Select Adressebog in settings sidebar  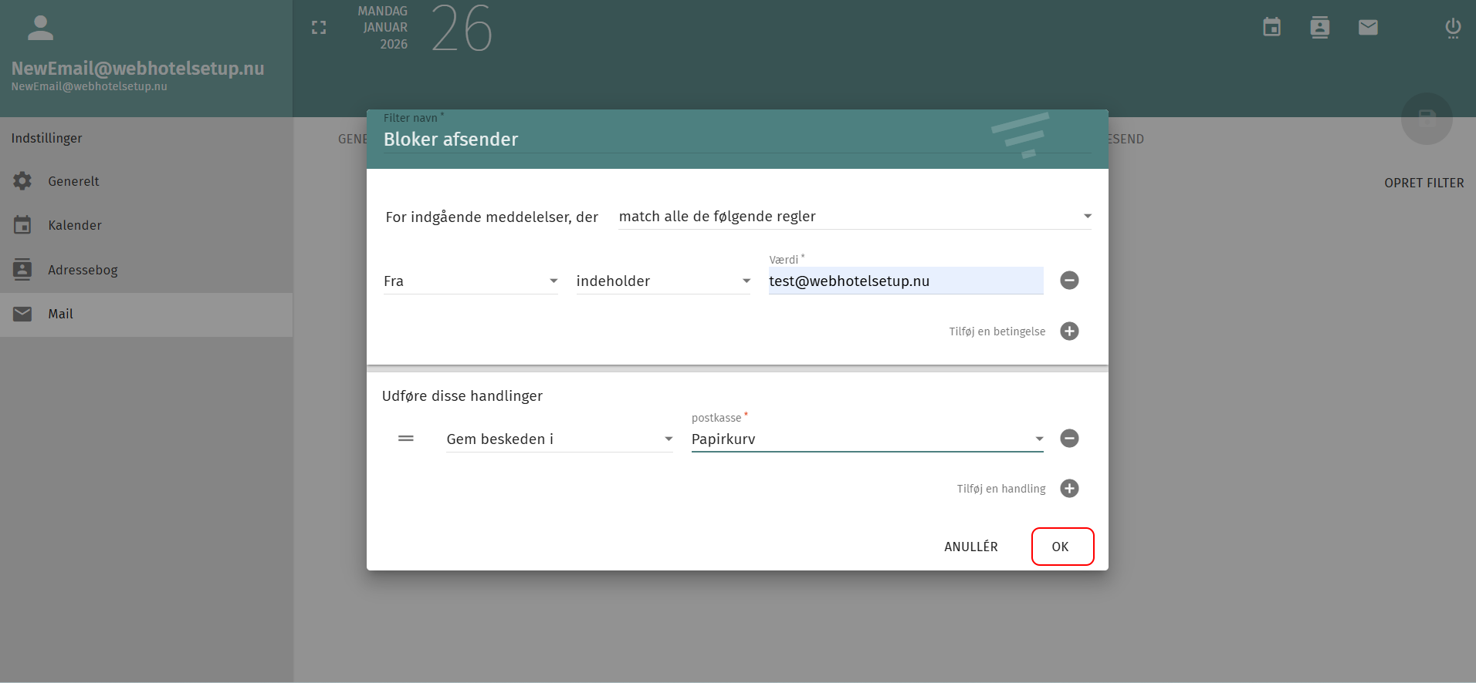tap(83, 271)
